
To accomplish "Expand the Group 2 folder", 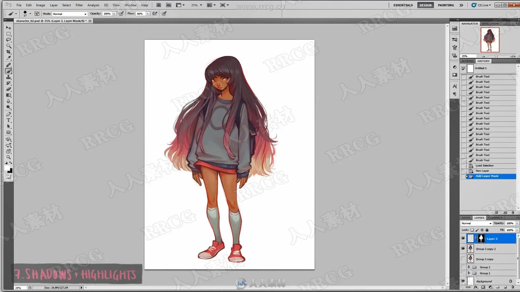I will coord(469,267).
